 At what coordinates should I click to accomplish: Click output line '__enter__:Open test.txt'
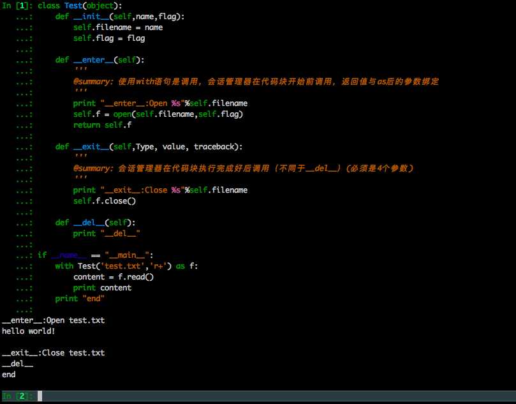pos(54,320)
